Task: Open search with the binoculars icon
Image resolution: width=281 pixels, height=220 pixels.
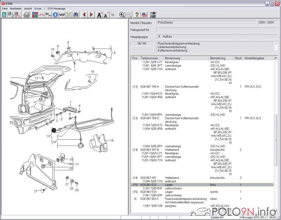Action: pyautogui.click(x=76, y=15)
